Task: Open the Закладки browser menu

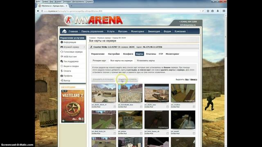Action: [67, 2]
